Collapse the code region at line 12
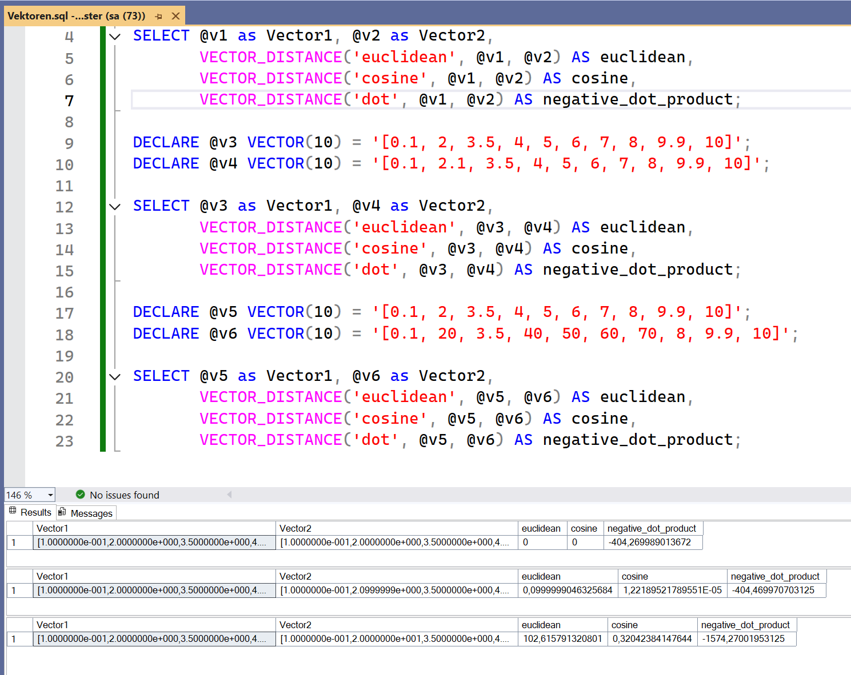Viewport: 851px width, 675px height. tap(114, 206)
